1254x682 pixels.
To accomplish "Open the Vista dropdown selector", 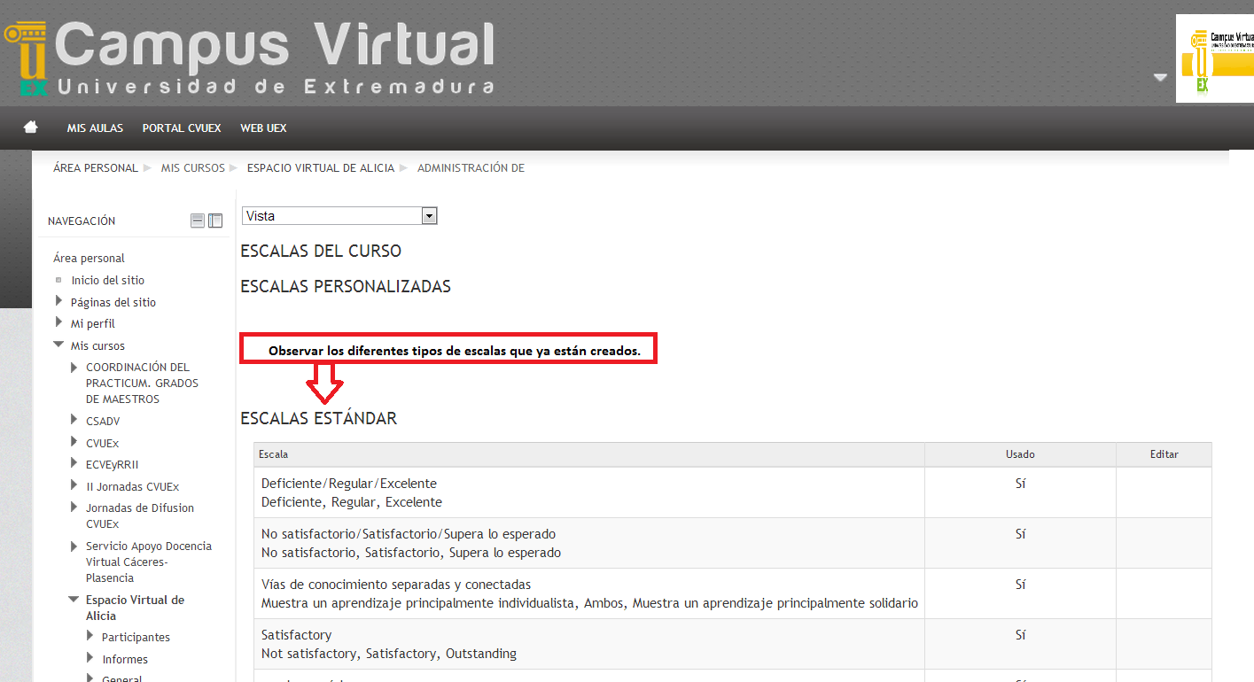I will 339,216.
